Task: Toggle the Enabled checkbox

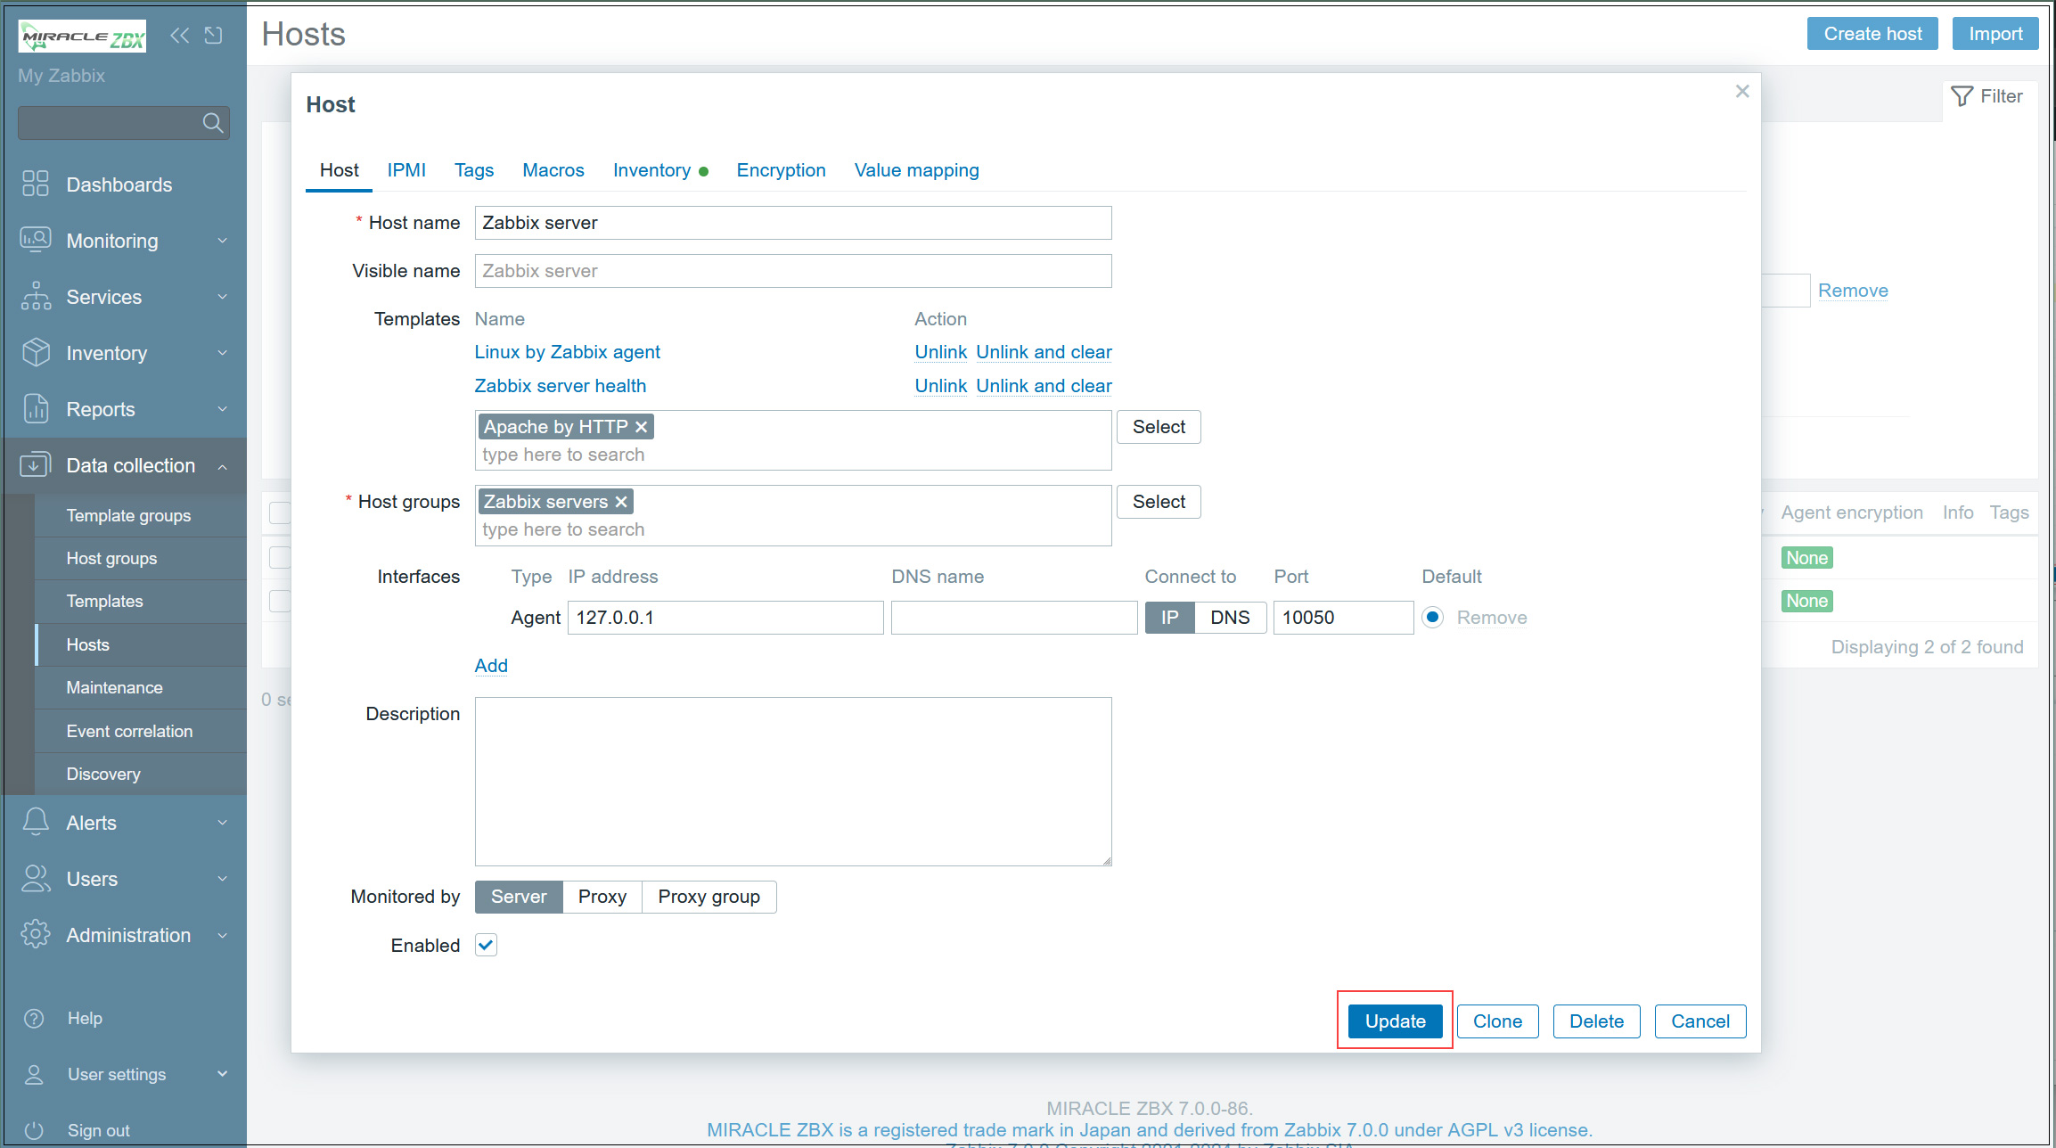Action: point(486,945)
